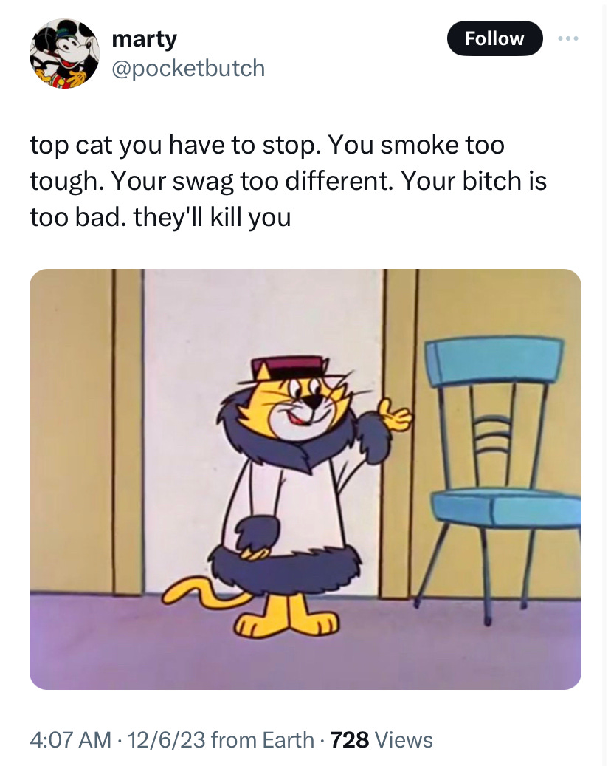Open marty's profile avatar picture
611x766 pixels.
[64, 53]
